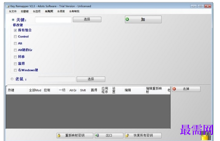Viewport: 220px width, 141px height.
Task: Click the 应用程序 column header
Action: [105, 90]
